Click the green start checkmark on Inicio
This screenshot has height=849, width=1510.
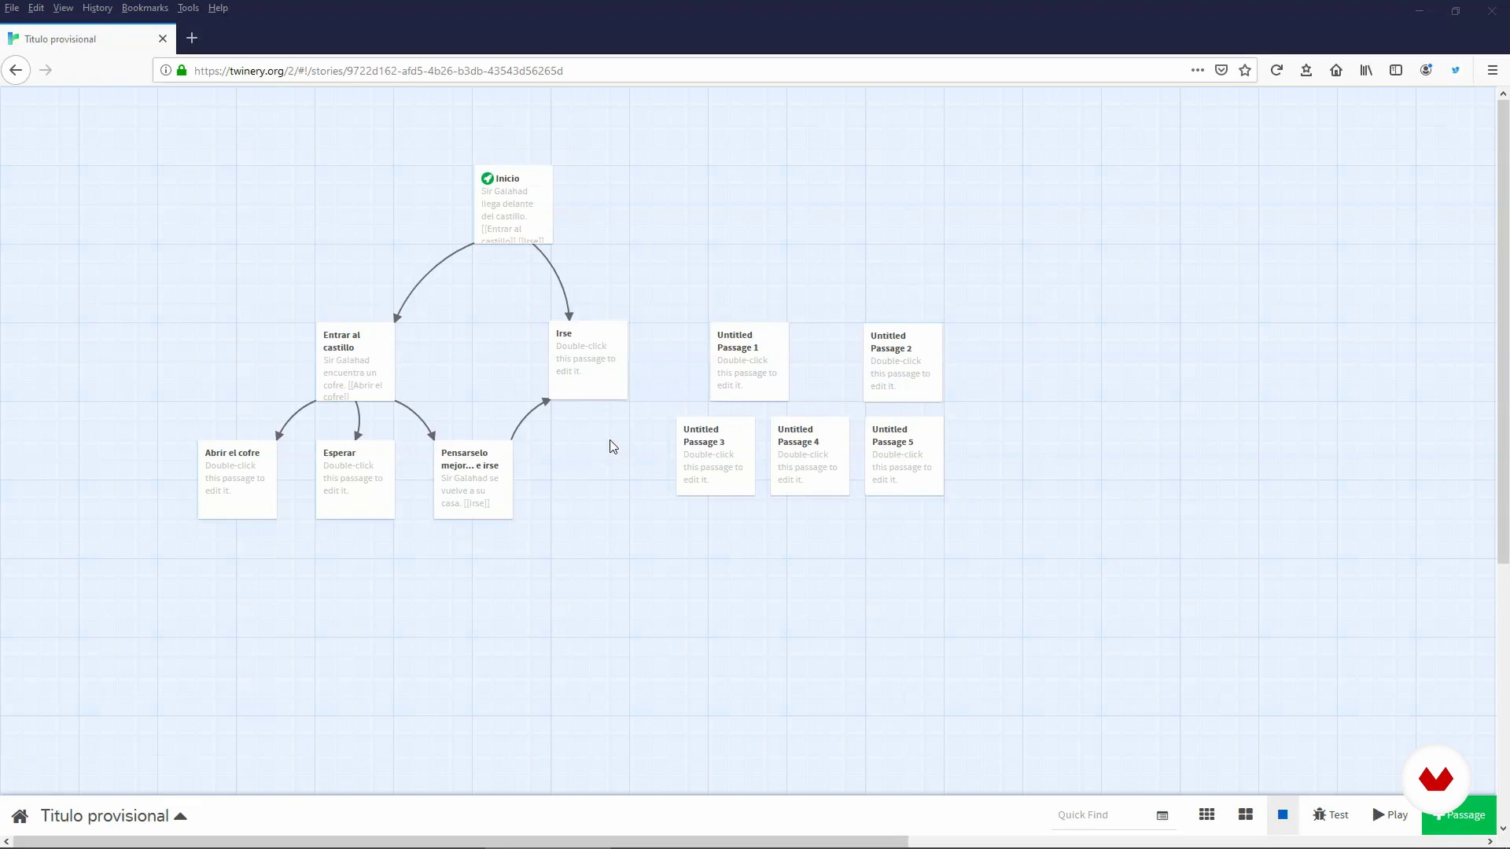click(487, 178)
